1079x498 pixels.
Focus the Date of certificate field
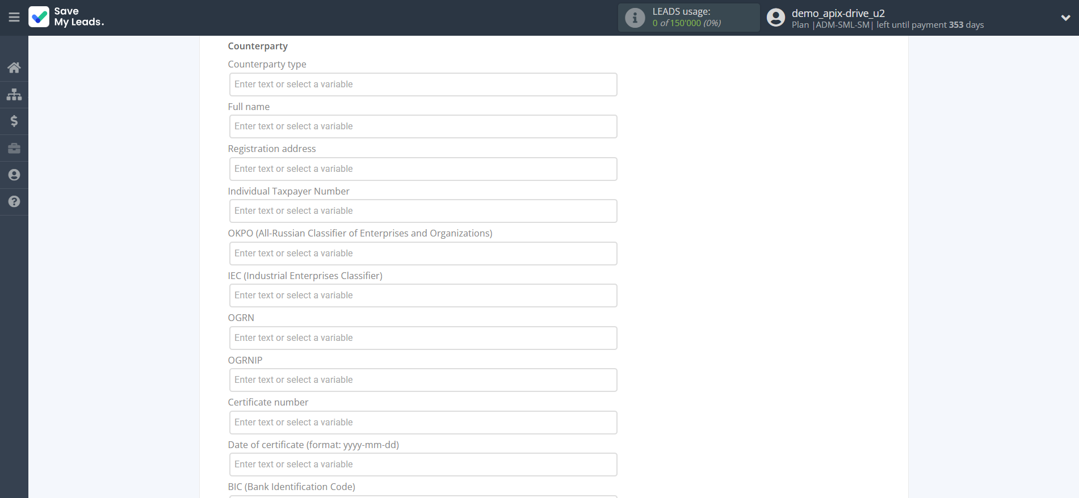[423, 465]
